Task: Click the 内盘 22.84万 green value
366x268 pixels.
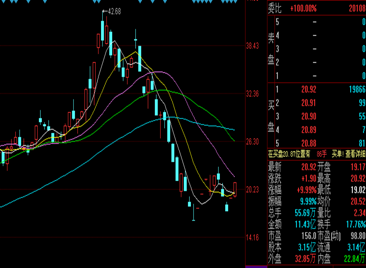Action: tap(355, 259)
